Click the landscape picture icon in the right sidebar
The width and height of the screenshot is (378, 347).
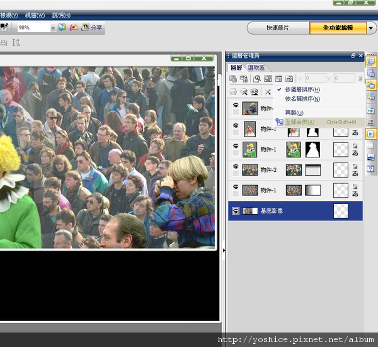click(x=370, y=157)
